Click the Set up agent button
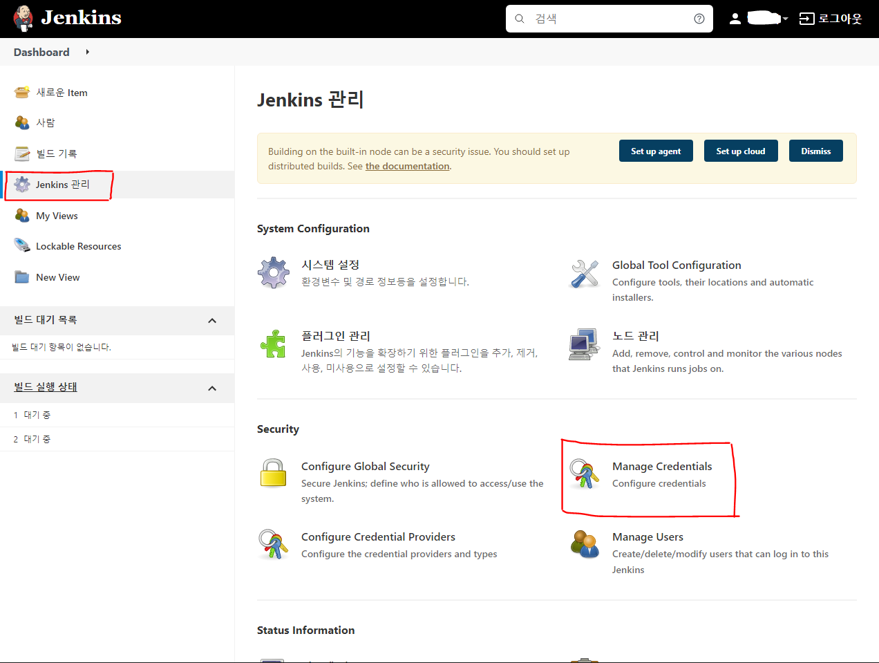The height and width of the screenshot is (663, 879). coord(656,150)
